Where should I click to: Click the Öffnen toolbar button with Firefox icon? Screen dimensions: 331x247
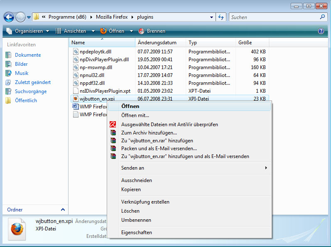tap(112, 31)
